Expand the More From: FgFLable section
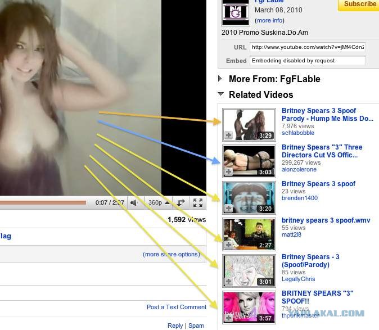 coord(221,79)
